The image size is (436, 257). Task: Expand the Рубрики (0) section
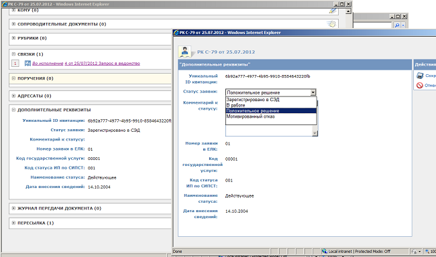pyautogui.click(x=13, y=38)
